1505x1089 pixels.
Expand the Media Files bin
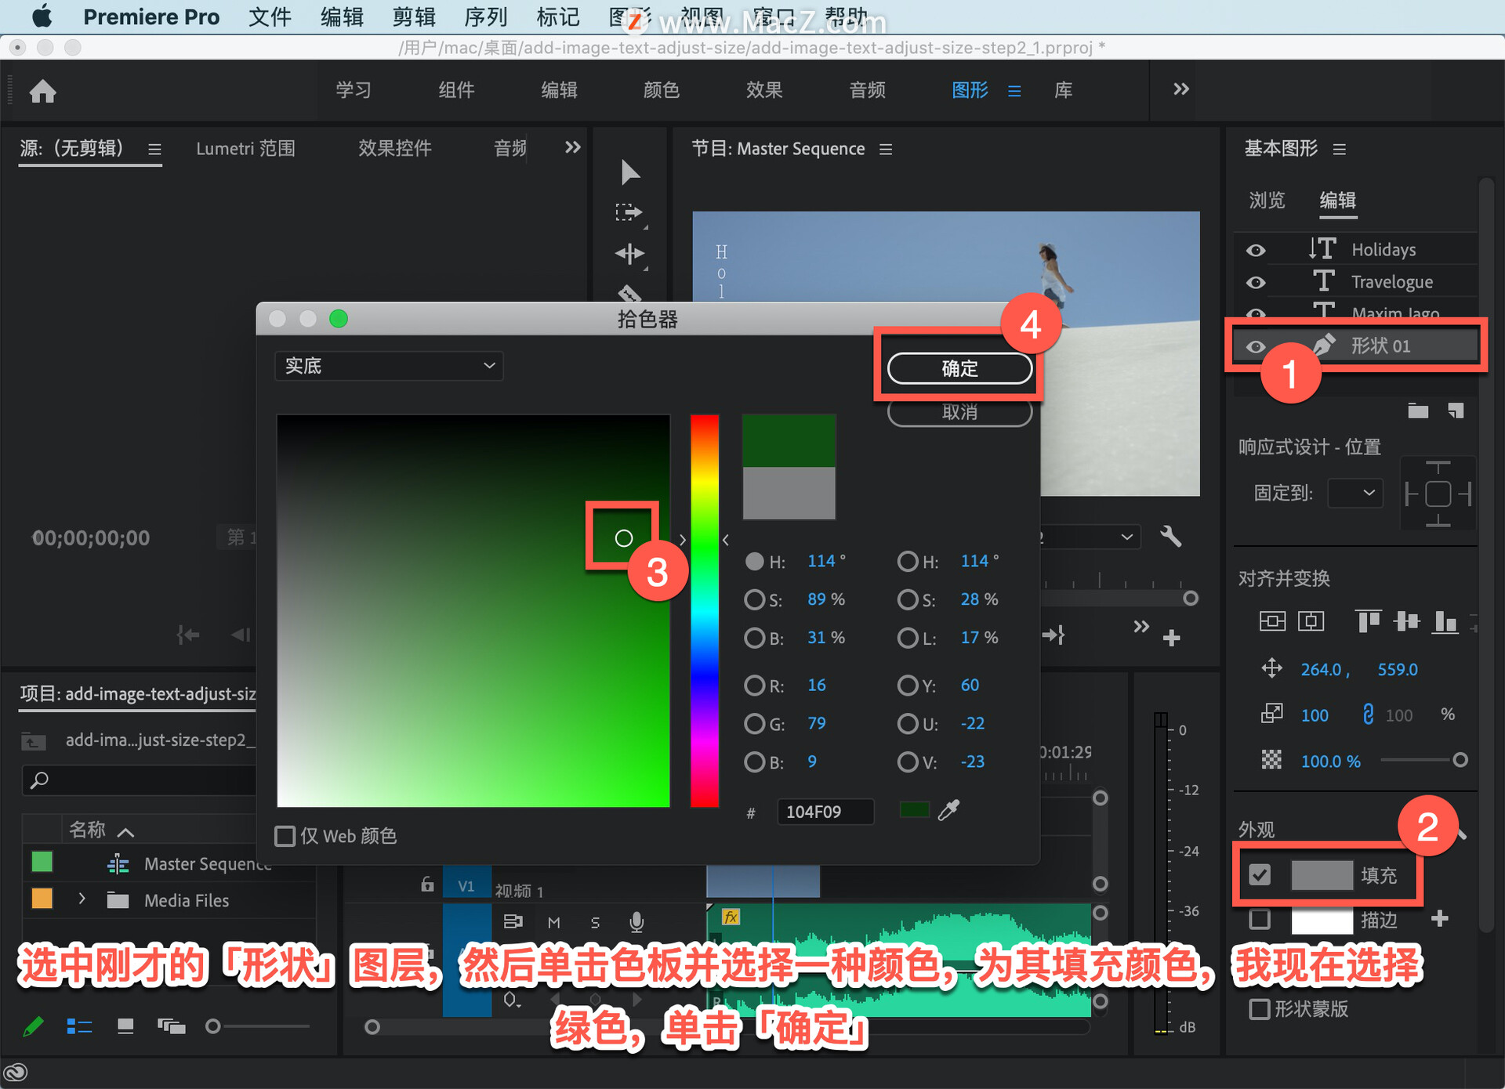click(82, 899)
